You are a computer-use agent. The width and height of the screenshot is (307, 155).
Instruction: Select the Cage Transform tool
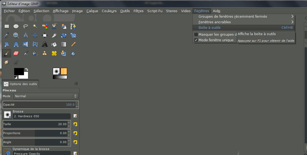[35, 45]
